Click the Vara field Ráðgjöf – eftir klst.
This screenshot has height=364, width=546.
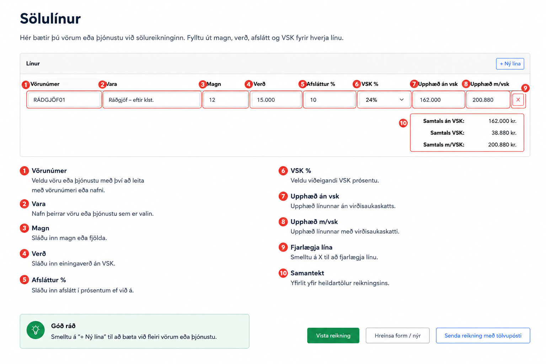pyautogui.click(x=152, y=100)
